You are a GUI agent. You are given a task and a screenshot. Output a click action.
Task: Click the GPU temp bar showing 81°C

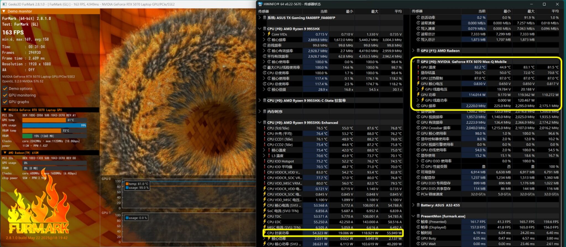click(54, 120)
